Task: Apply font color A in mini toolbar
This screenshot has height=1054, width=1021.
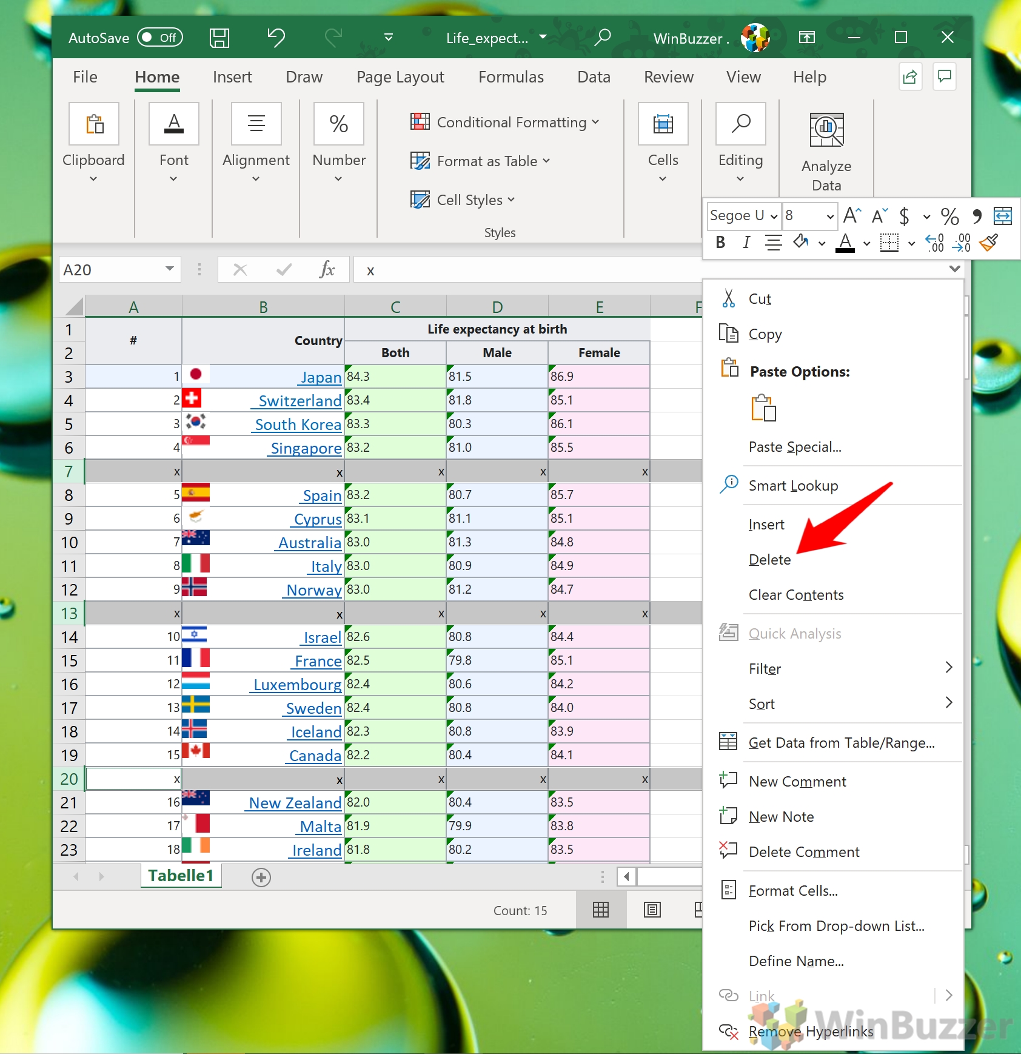Action: pos(845,243)
